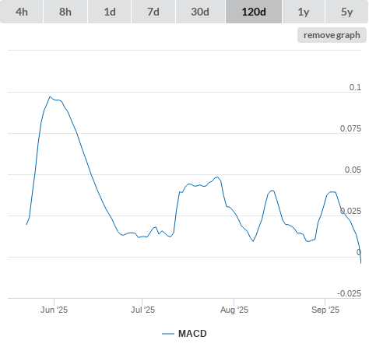Click the Jul '25 axis label
The width and height of the screenshot is (369, 354).
tap(142, 310)
